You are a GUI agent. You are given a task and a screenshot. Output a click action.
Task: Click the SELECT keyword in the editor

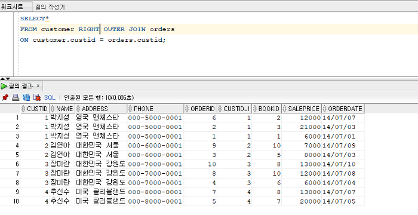pyautogui.click(x=32, y=19)
